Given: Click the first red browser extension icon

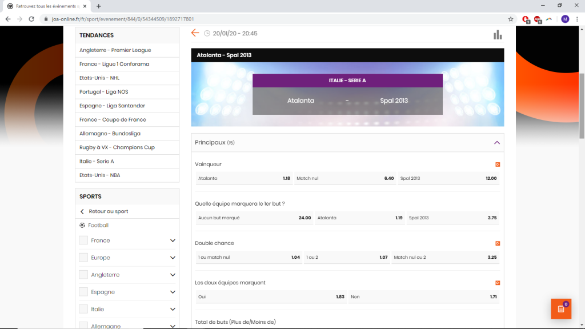Looking at the screenshot, I should 526,19.
